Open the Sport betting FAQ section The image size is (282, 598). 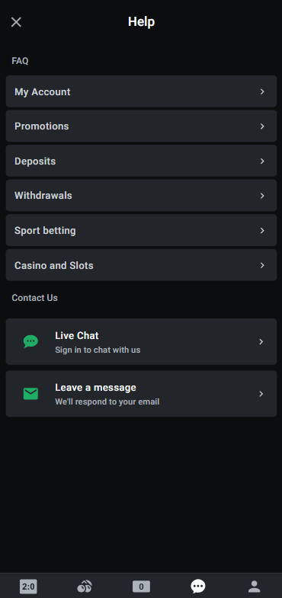pyautogui.click(x=141, y=230)
